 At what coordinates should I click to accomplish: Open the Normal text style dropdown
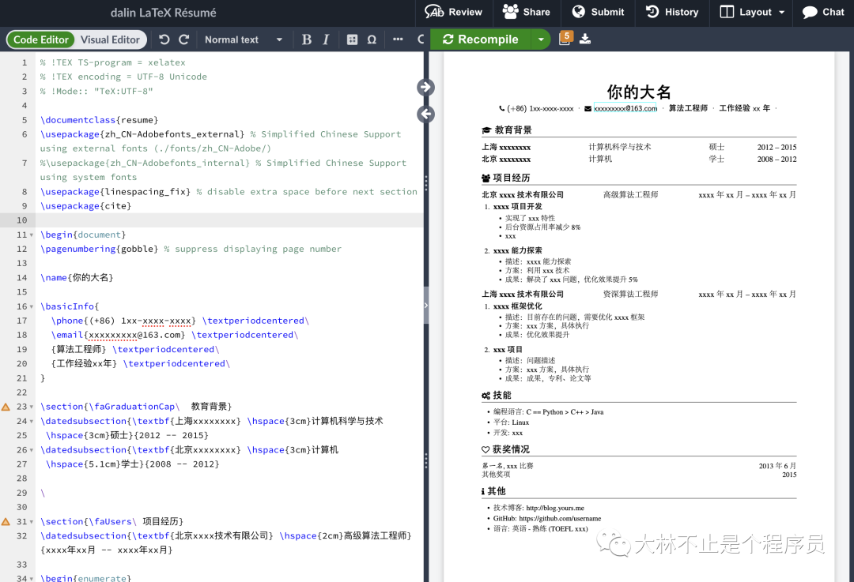(244, 39)
